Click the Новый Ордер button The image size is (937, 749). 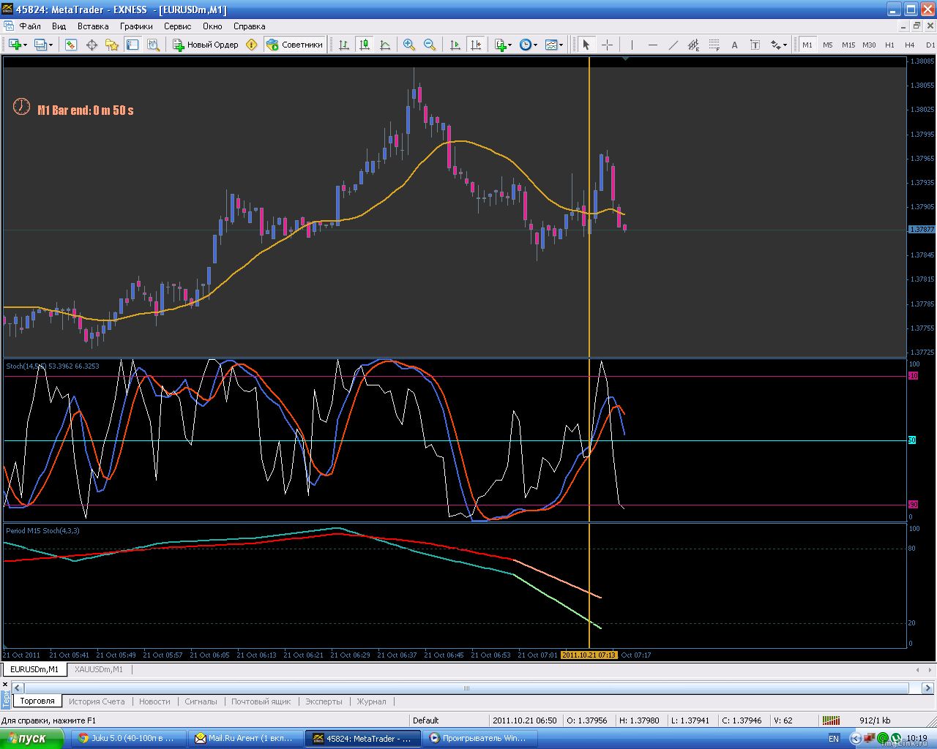pyautogui.click(x=206, y=45)
